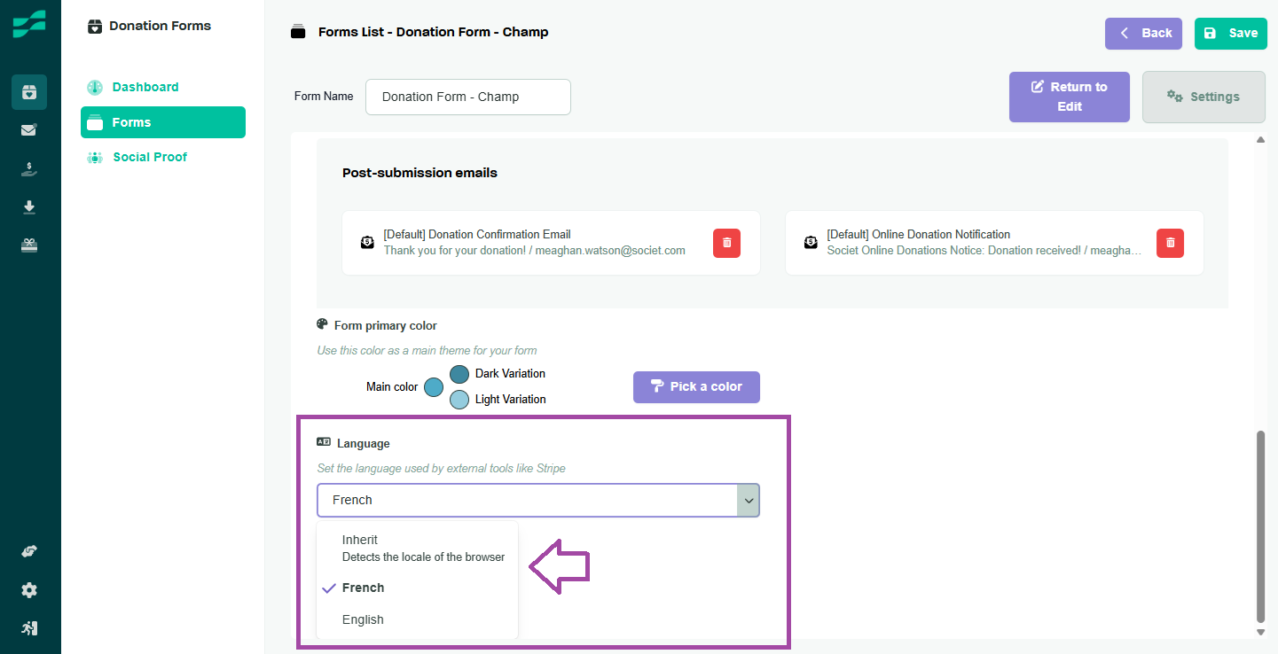Select the checked French option
Screen dimensions: 1278x654
[x=363, y=588]
